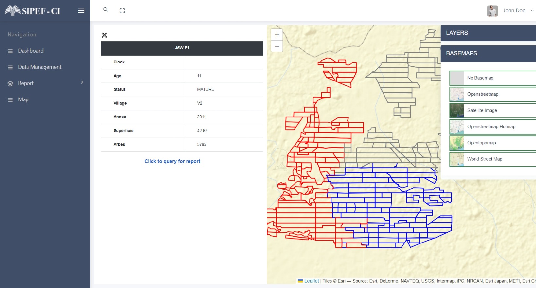Click the Superficie value 42.67

(x=202, y=131)
